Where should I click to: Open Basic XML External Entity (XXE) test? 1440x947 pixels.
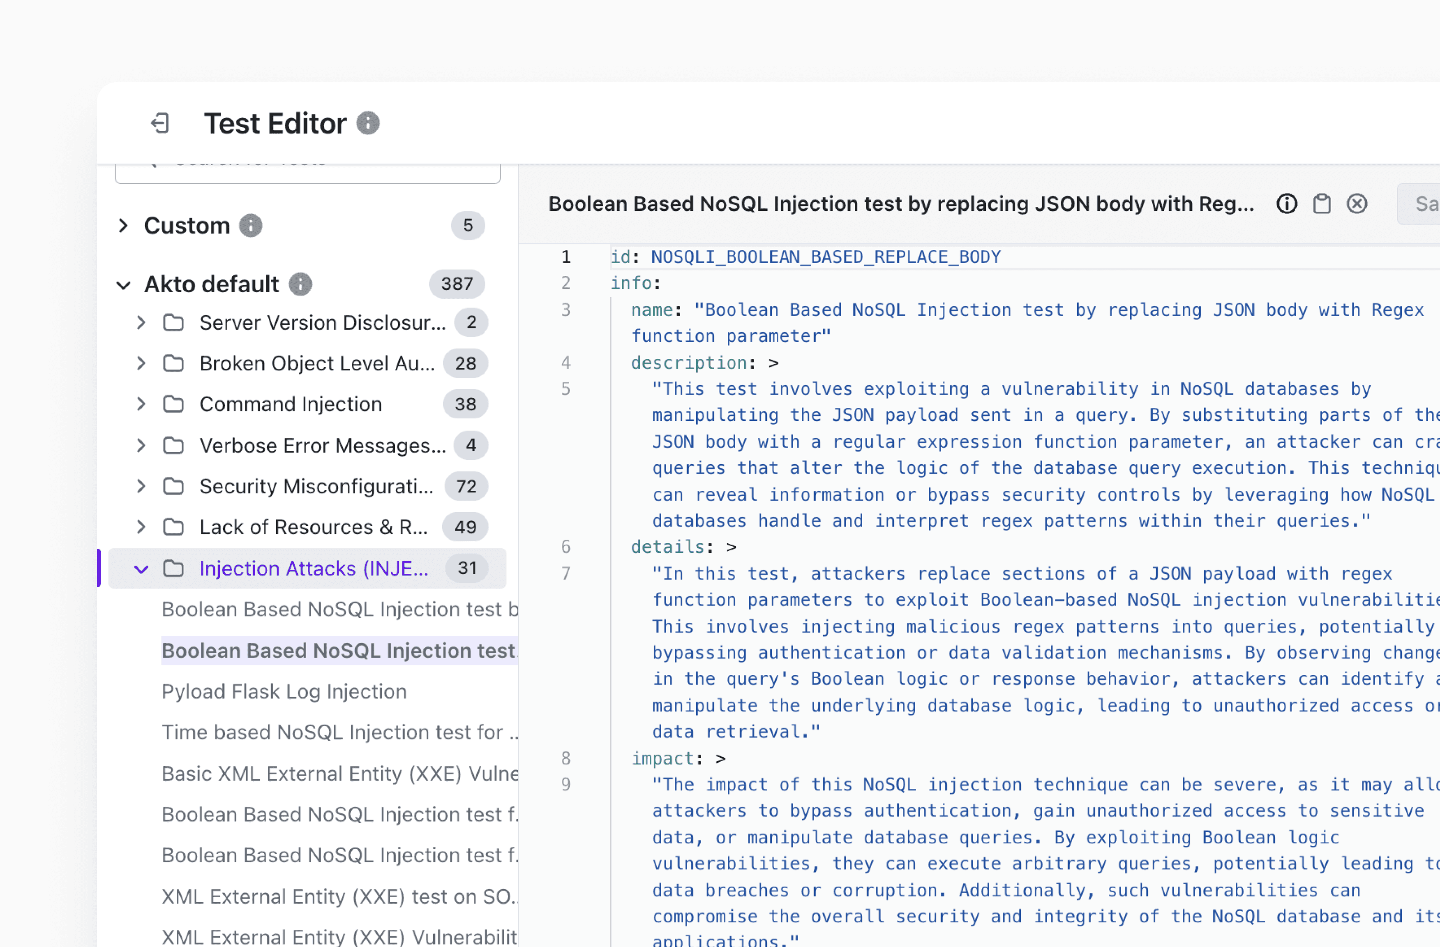(339, 773)
